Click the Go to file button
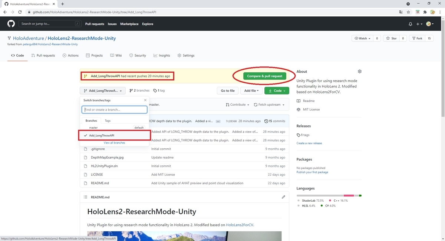This screenshot has height=241, width=445. (228, 90)
